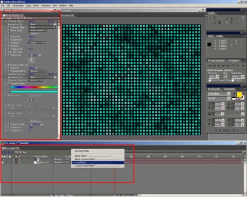Toggle the Fractal Noise effect switch
Image resolution: width=247 pixels, height=197 pixels.
point(6,21)
